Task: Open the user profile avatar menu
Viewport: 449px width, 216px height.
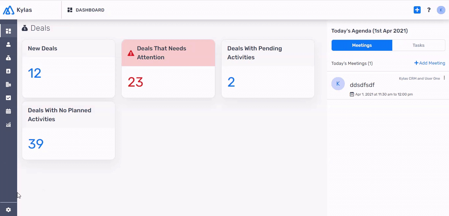Action: tap(441, 10)
